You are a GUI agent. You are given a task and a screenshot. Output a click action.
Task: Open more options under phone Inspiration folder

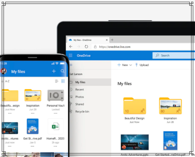pyautogui.click(x=33, y=113)
